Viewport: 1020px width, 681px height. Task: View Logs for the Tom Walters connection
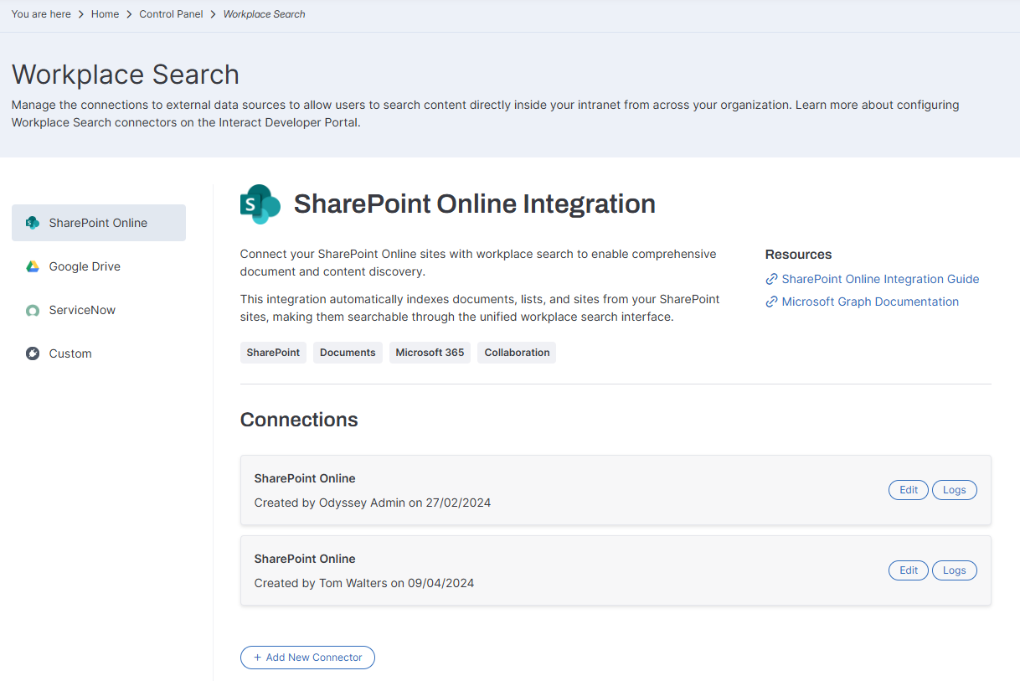[x=955, y=570]
